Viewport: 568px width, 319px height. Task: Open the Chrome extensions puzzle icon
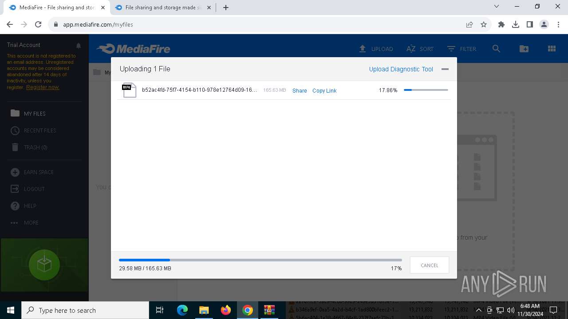point(501,24)
